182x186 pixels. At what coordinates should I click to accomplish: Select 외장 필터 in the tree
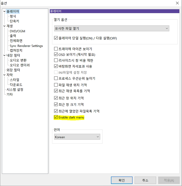[x=13, y=70]
